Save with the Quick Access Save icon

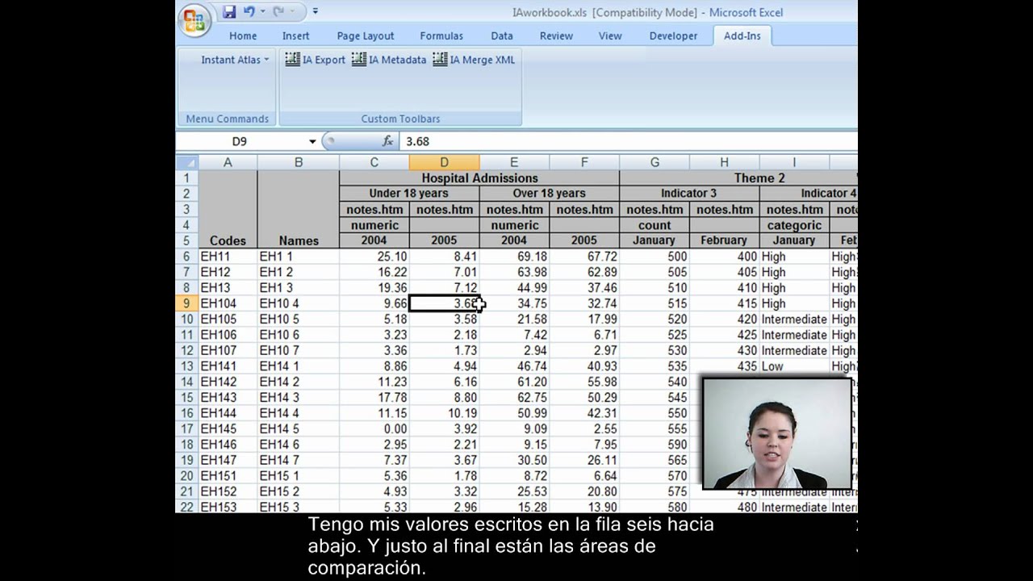(229, 11)
